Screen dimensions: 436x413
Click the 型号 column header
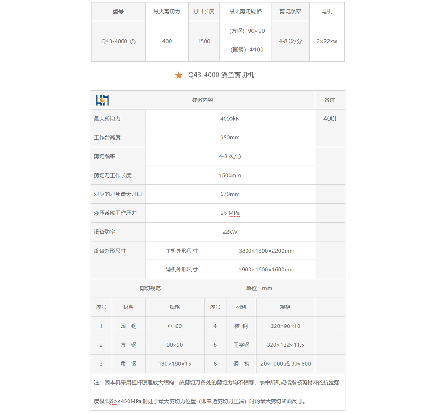(118, 12)
